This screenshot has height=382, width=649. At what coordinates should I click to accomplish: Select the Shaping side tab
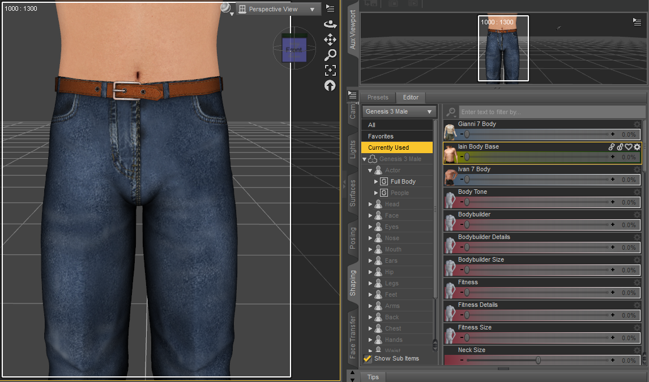click(x=353, y=283)
